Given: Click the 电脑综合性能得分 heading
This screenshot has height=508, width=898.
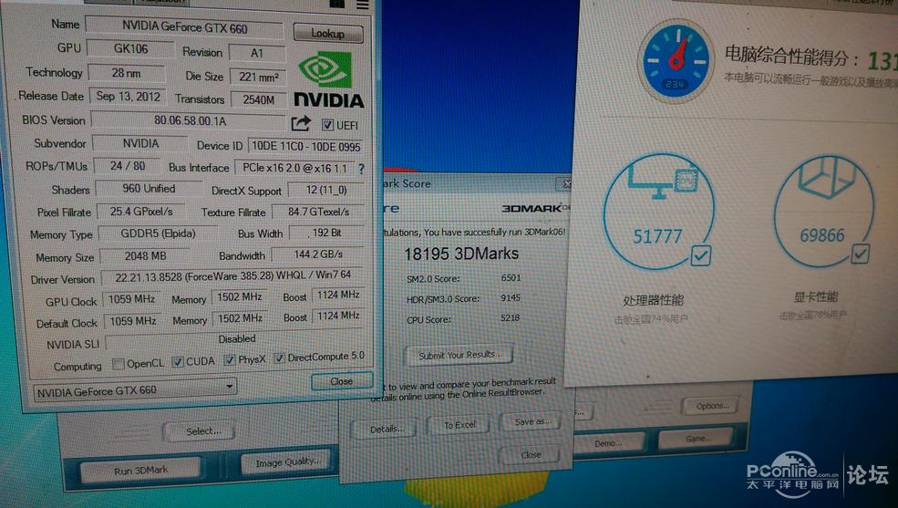Looking at the screenshot, I should pos(792,57).
